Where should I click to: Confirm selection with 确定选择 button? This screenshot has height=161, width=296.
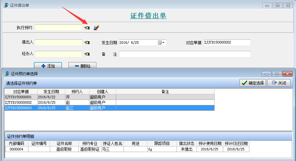pyautogui.click(x=253, y=83)
